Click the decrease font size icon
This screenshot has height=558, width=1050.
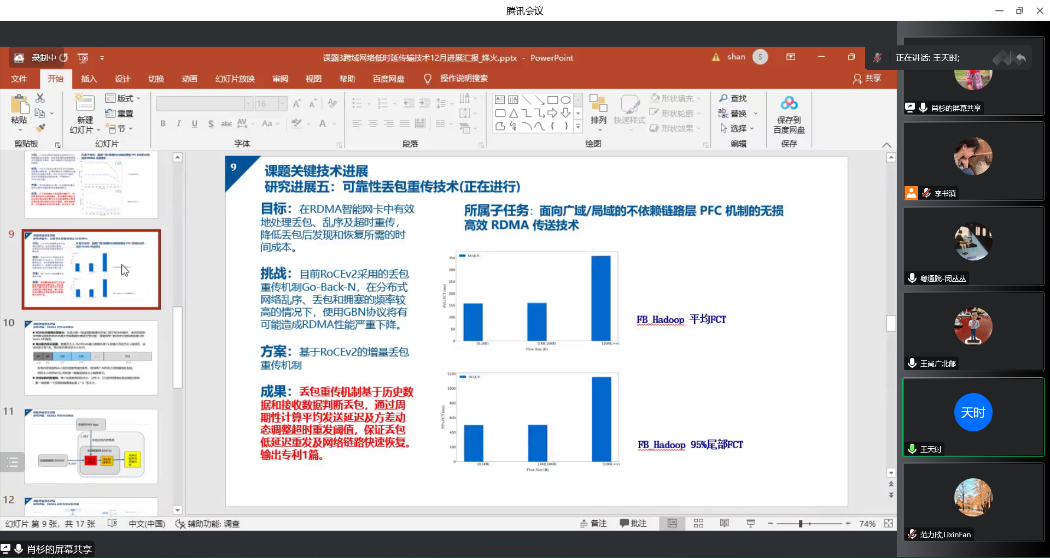coord(313,103)
